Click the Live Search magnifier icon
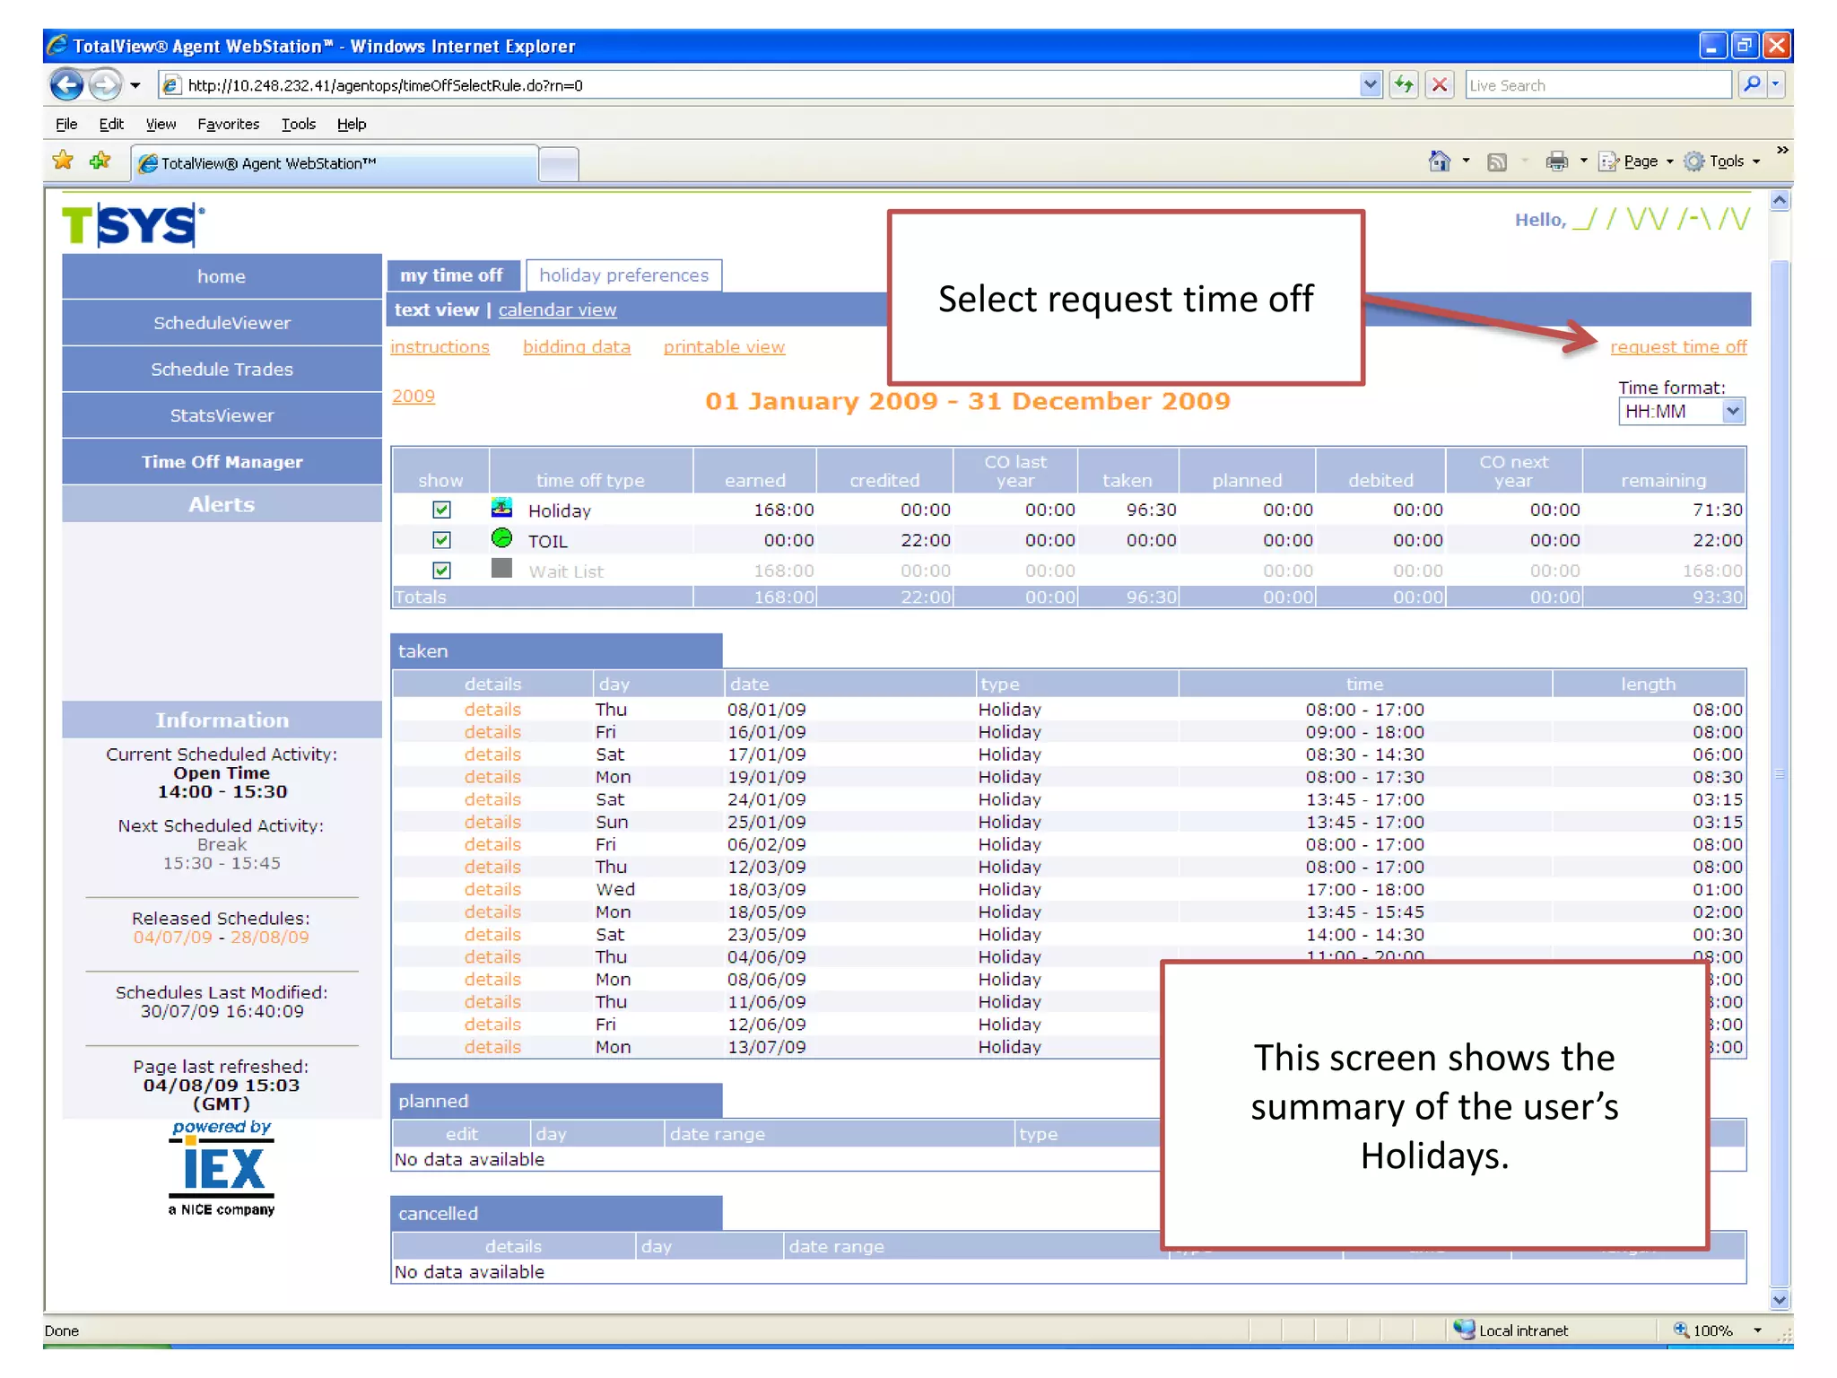This screenshot has height=1378, width=1837. (1752, 85)
